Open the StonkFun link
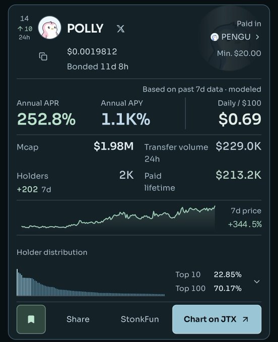Image resolution: width=278 pixels, height=342 pixels. tap(140, 319)
